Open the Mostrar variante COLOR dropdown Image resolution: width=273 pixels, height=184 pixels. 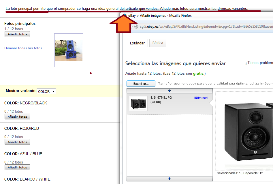46,91
